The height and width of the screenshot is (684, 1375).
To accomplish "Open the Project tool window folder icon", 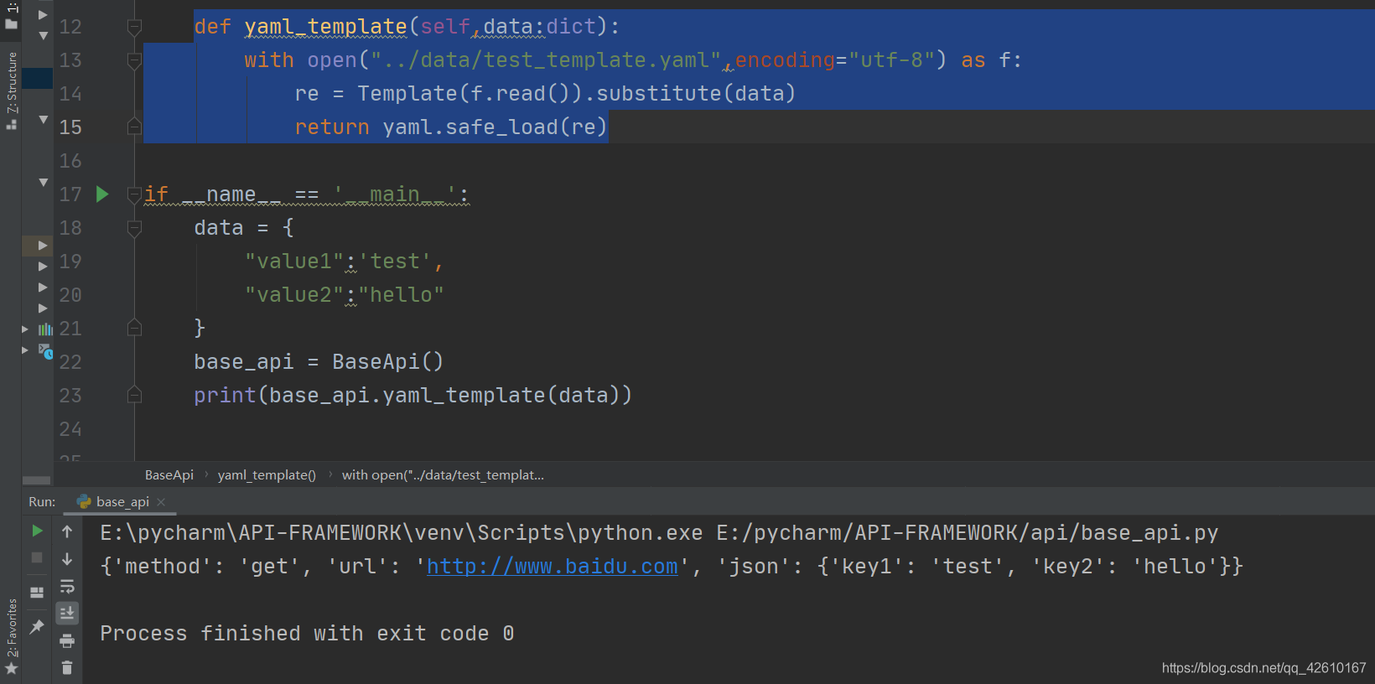I will [x=12, y=23].
